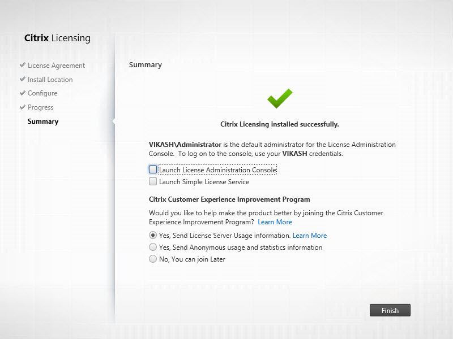
Task: Click the VIKASH\Administrator bold text
Action: tap(185, 145)
